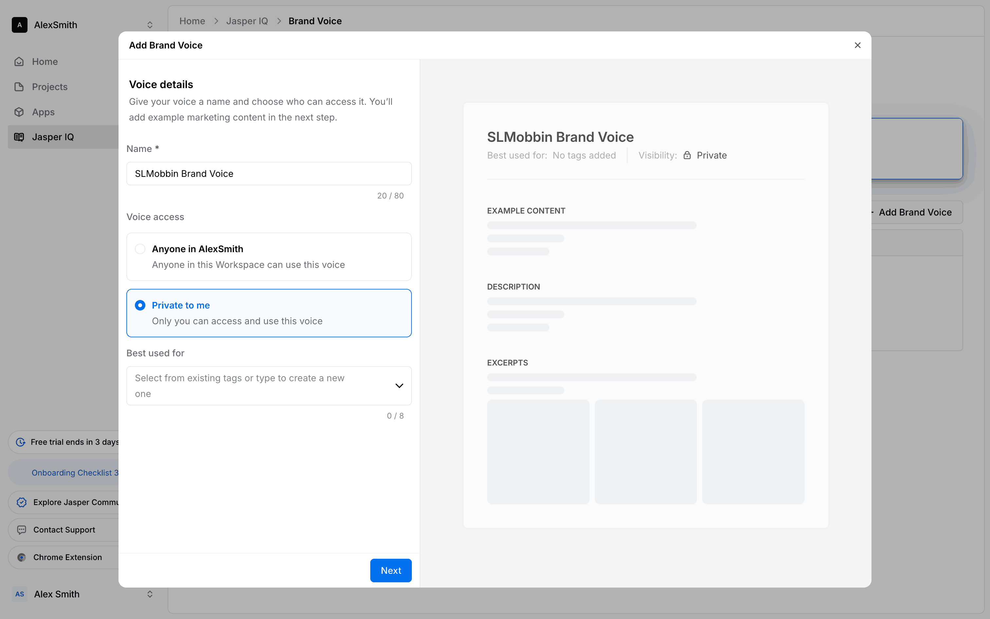Click the Chrome Extension icon

click(x=22, y=557)
